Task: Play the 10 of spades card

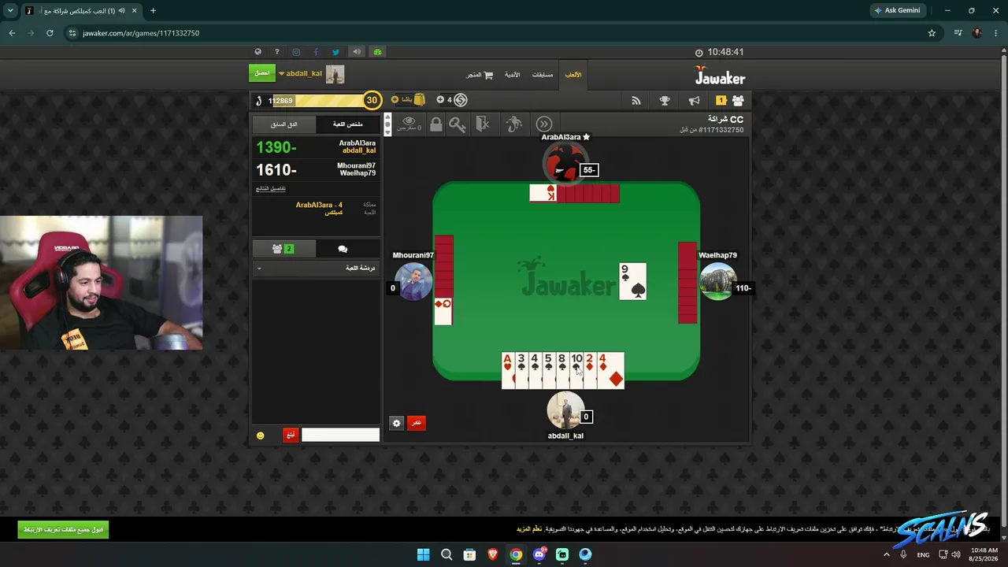Action: 576,371
